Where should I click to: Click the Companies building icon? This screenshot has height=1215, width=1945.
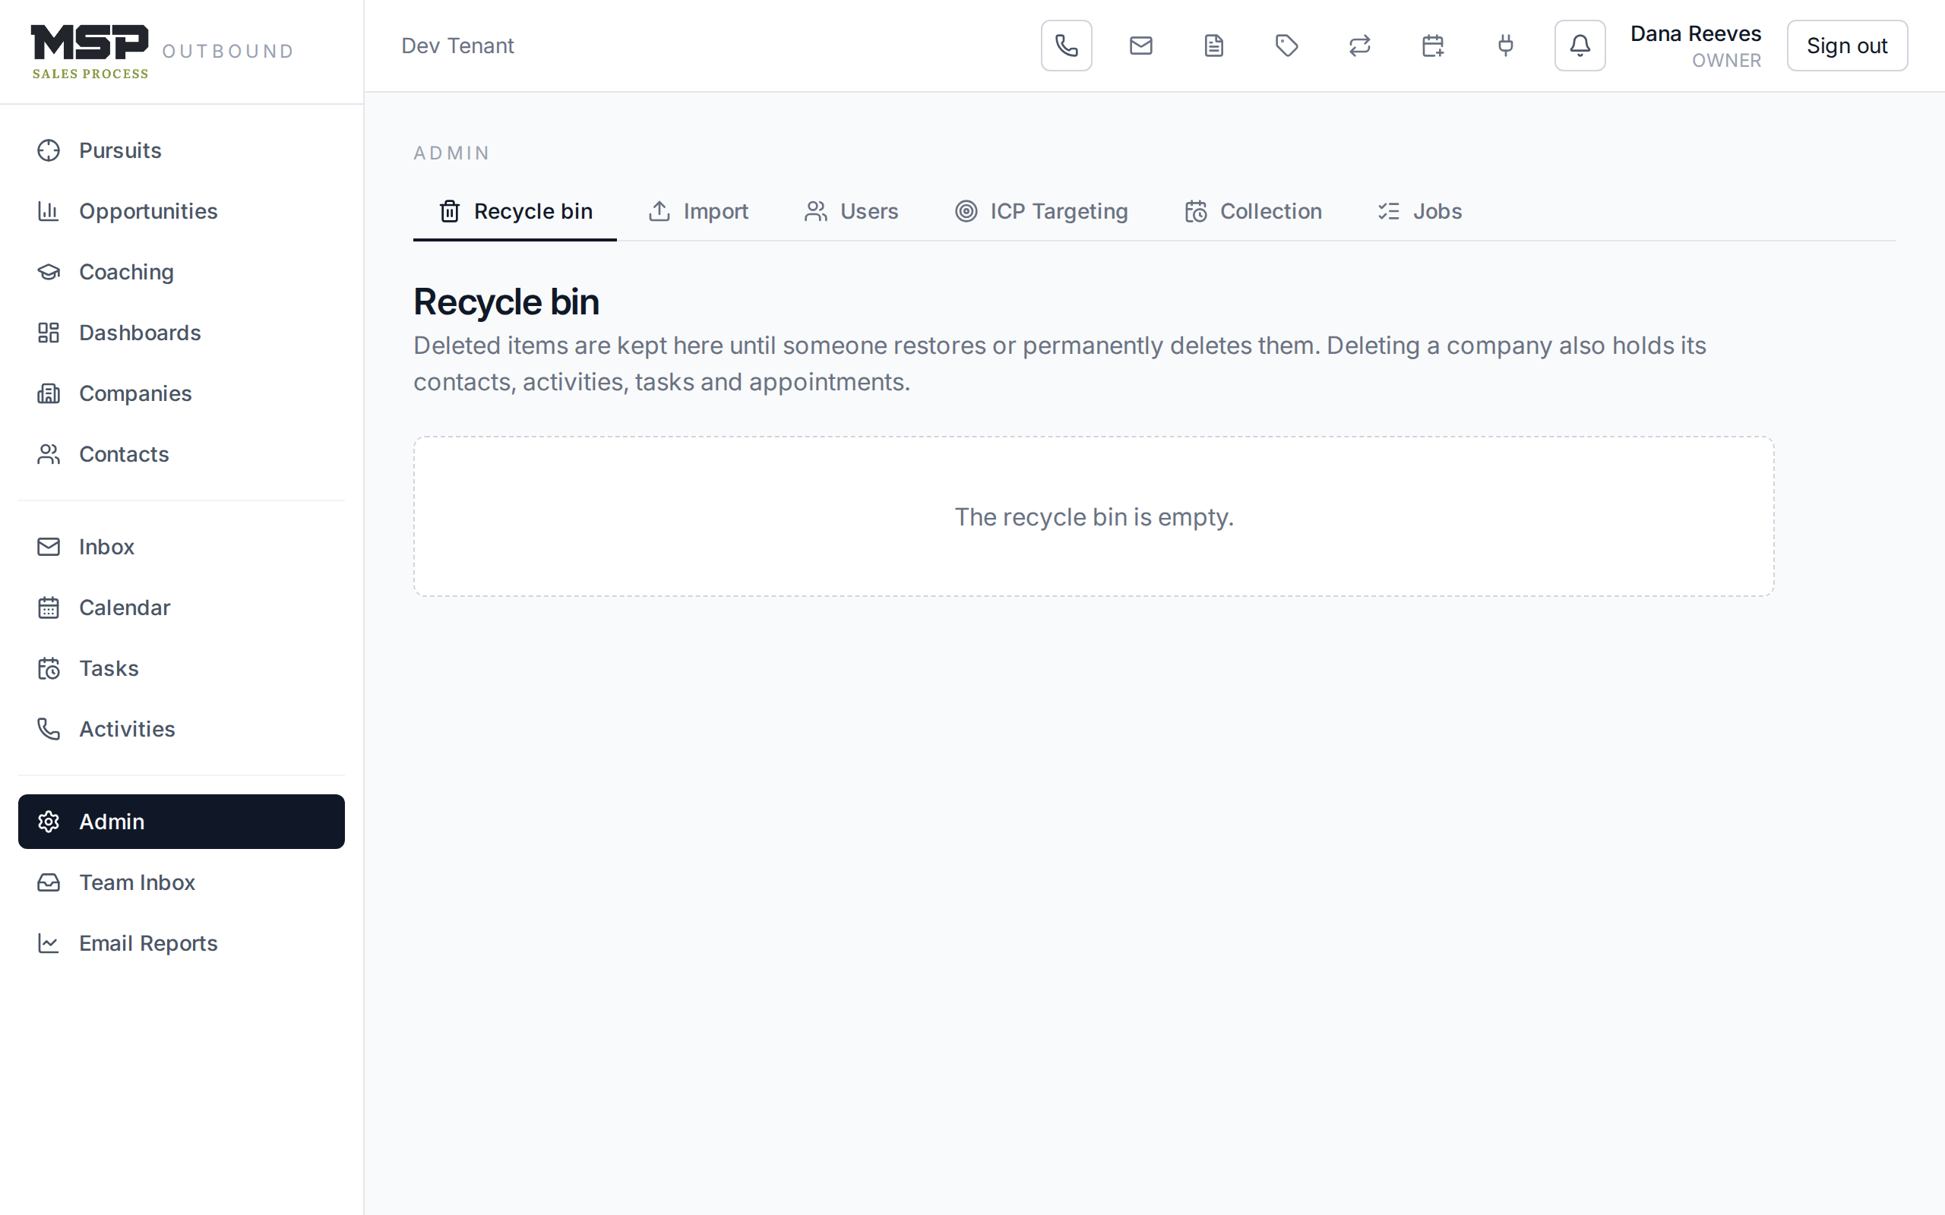tap(49, 394)
